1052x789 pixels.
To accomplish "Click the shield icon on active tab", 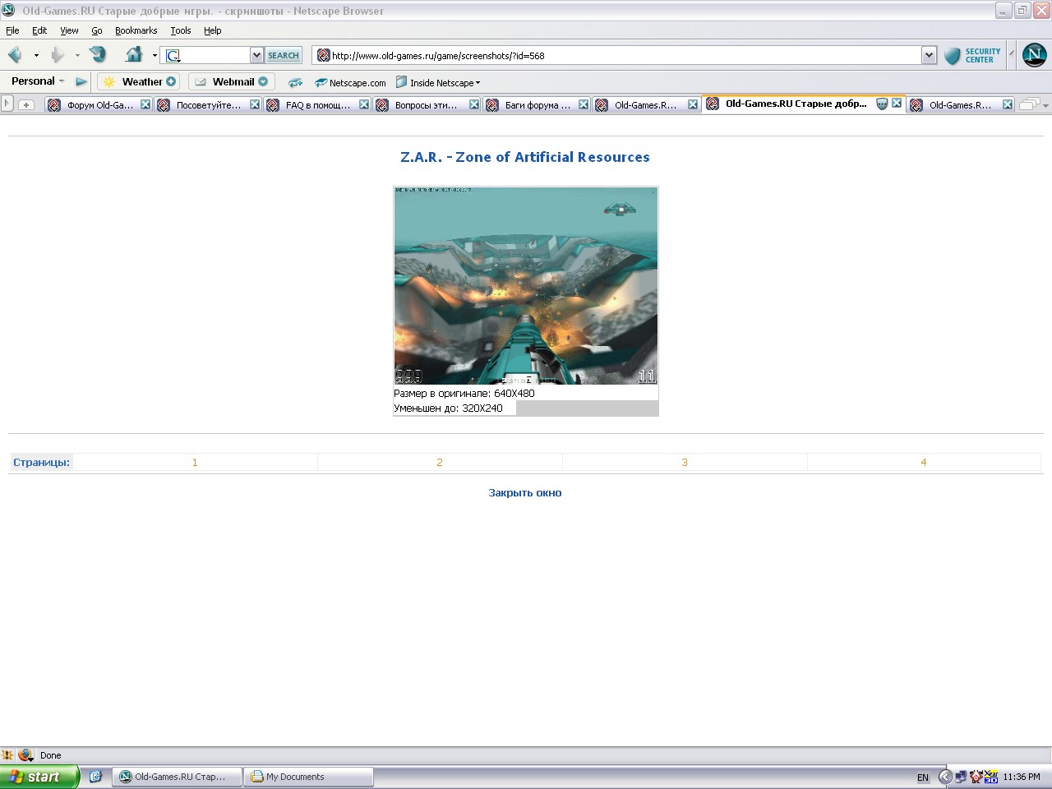I will pos(882,104).
